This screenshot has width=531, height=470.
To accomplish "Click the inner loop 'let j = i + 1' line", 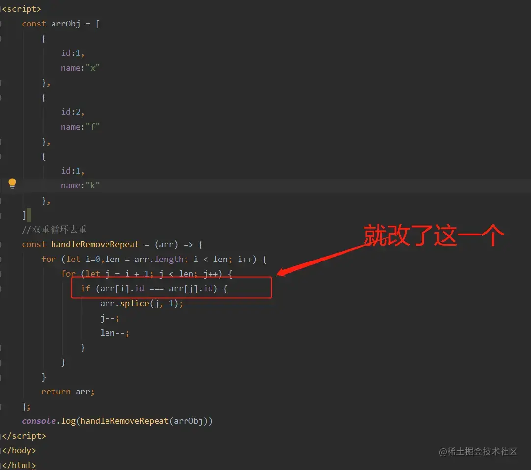I will click(x=147, y=274).
